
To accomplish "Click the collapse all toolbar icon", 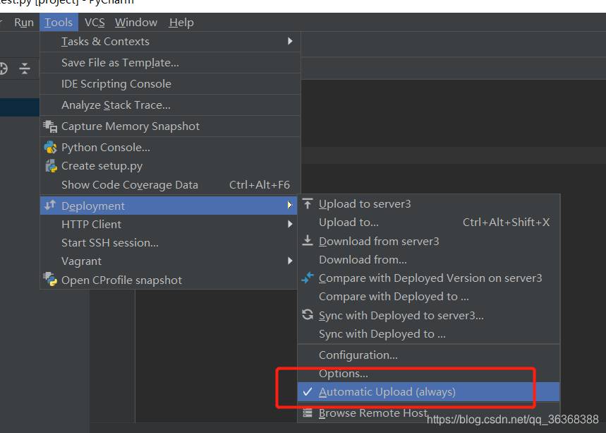I will 25,69.
